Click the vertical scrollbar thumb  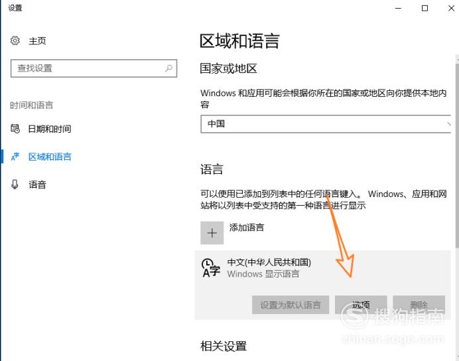[x=457, y=155]
